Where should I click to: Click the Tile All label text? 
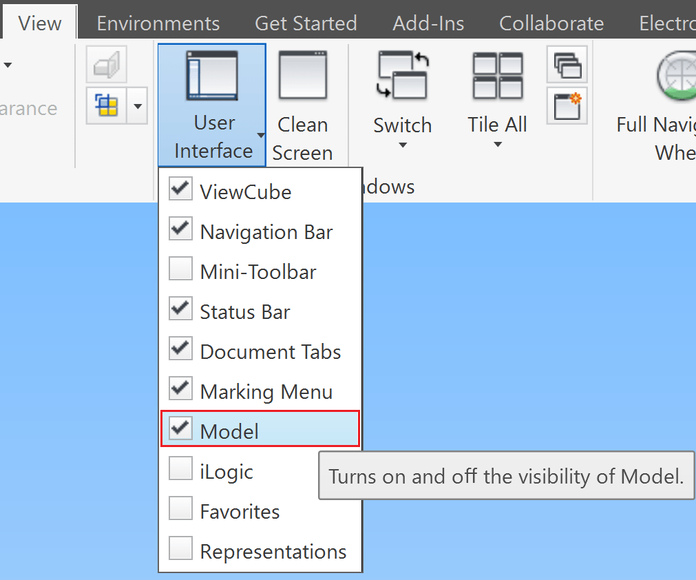tap(497, 125)
